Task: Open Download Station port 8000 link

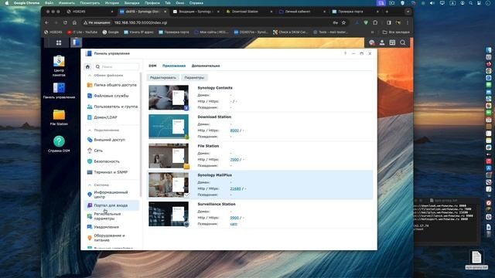Action: pos(234,131)
